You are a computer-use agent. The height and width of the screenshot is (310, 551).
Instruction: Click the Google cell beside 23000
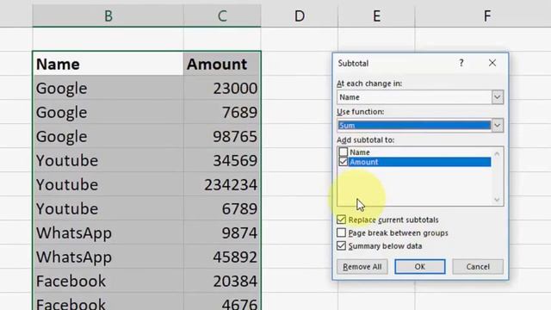[x=108, y=88]
